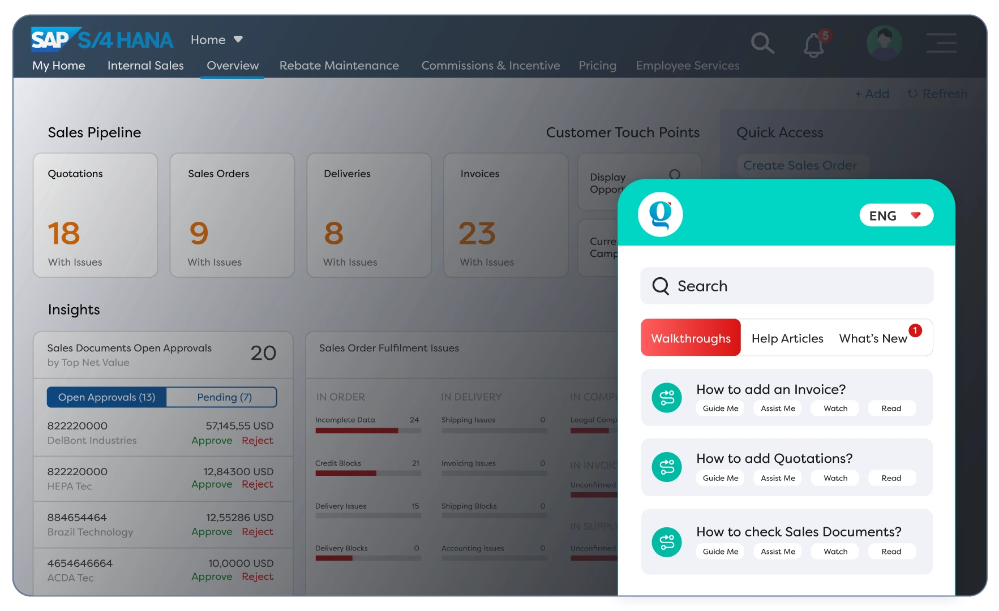999x611 pixels.
Task: Click the invoice walkthrough flow icon
Action: click(x=667, y=398)
